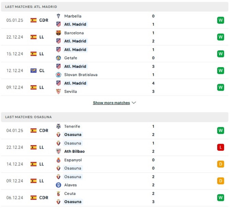230x210 pixels.
Task: Click the Ceuta club crest icon
Action: click(x=58, y=194)
